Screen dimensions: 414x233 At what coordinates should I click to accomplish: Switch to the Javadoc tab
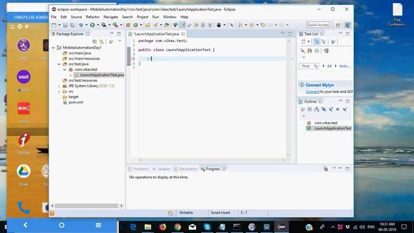pos(161,169)
